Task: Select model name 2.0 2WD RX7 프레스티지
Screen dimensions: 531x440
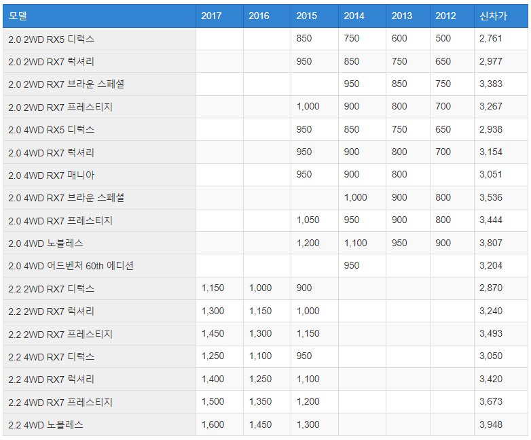Action: [x=60, y=107]
